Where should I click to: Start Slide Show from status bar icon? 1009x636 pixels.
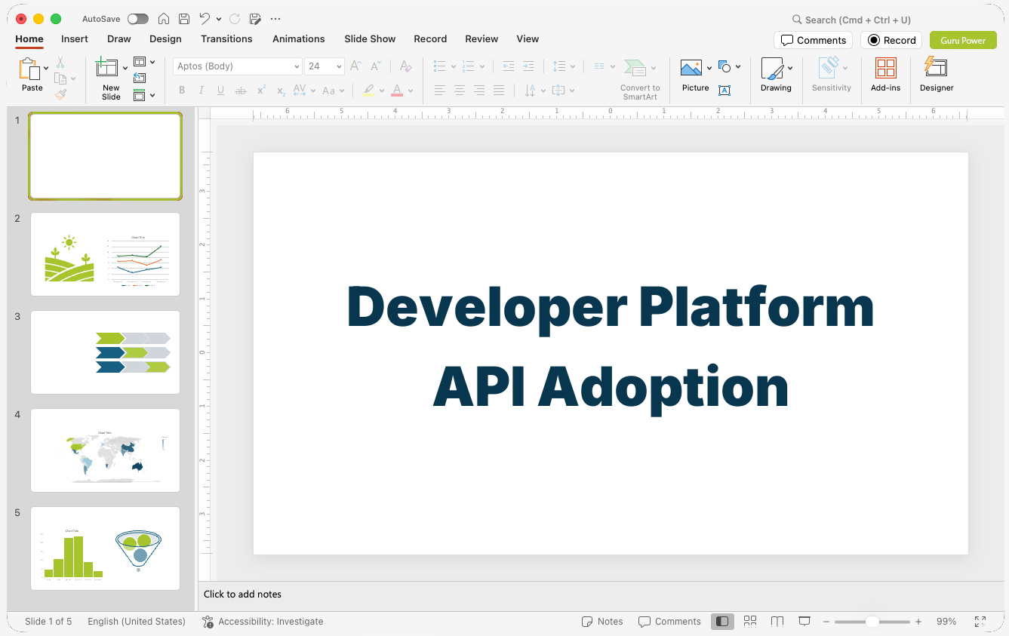[x=804, y=622]
